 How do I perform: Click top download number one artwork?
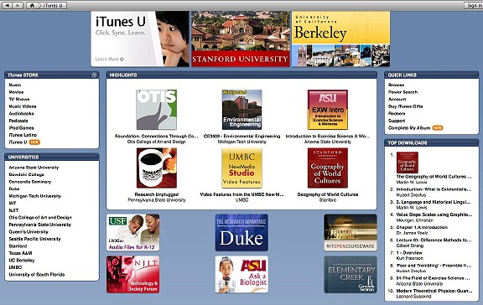408,163
